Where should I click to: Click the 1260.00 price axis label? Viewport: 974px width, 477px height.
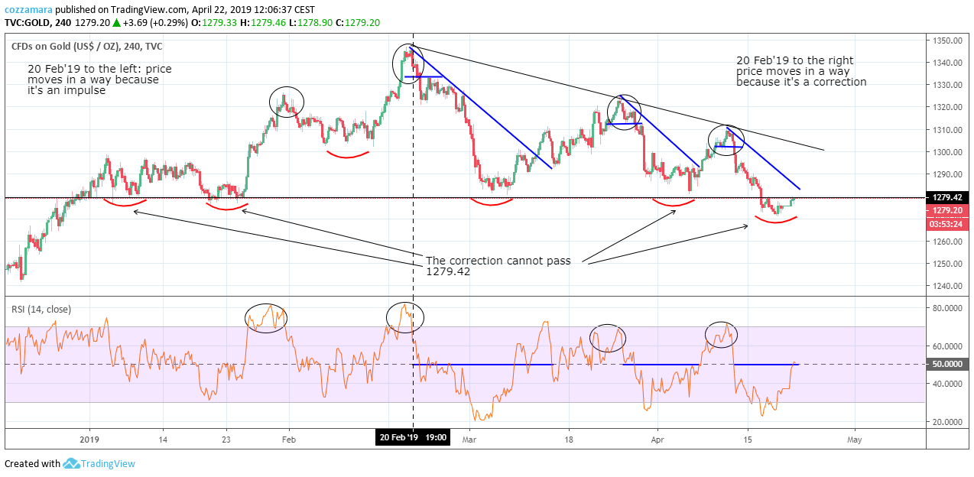[x=947, y=242]
